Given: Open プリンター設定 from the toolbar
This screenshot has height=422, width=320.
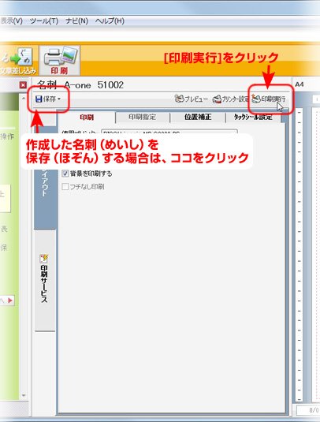Looking at the screenshot, I should click(x=230, y=99).
